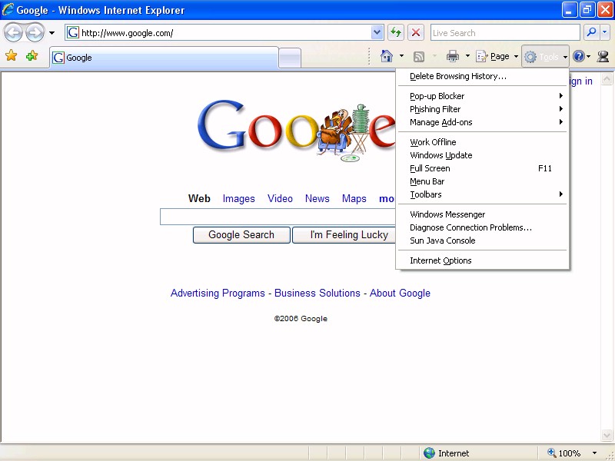The width and height of the screenshot is (615, 461).
Task: Choose Windows Update from the menu
Action: [483, 155]
